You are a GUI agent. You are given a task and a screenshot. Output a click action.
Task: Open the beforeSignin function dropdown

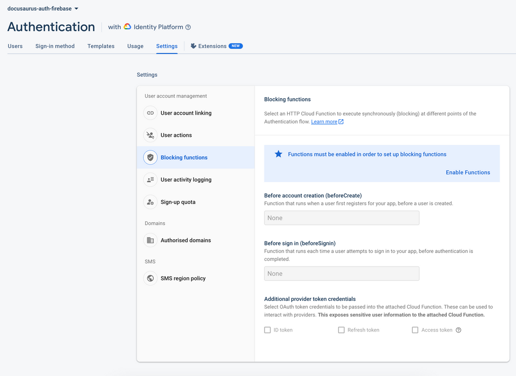click(341, 273)
